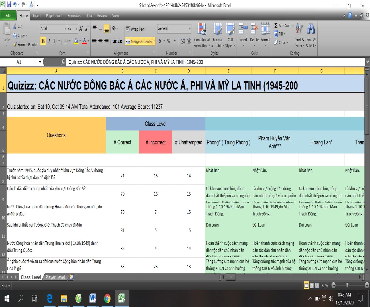Click Increase Indent icon
This screenshot has width=370, height=307.
tap(120, 42)
